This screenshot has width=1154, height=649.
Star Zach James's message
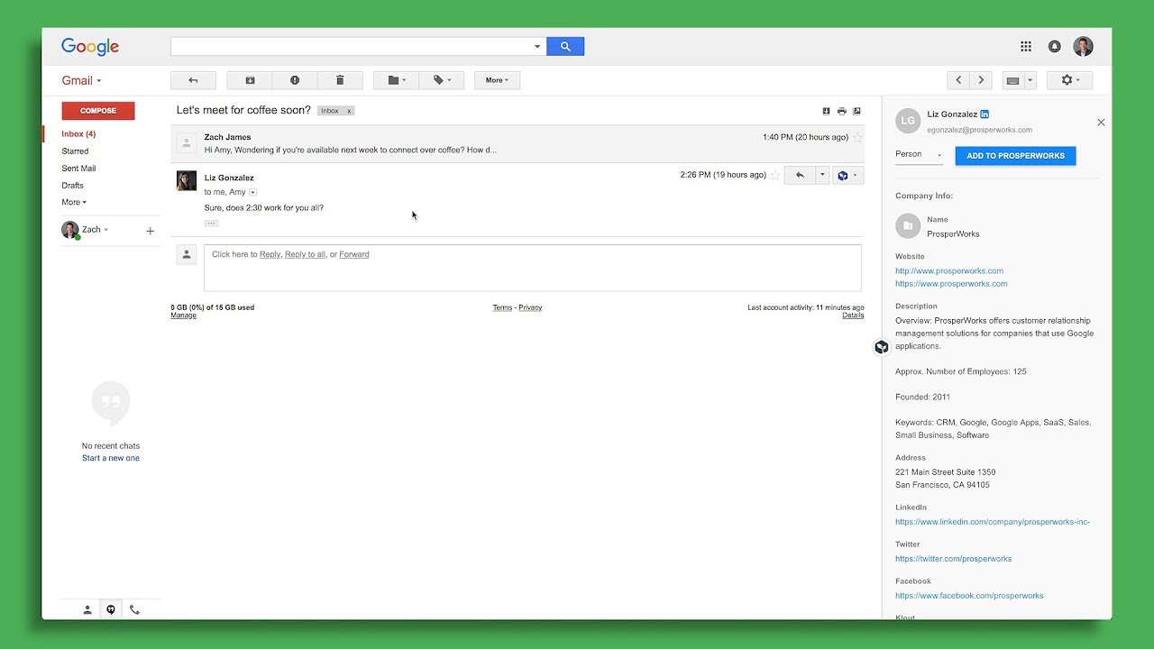[x=857, y=138]
